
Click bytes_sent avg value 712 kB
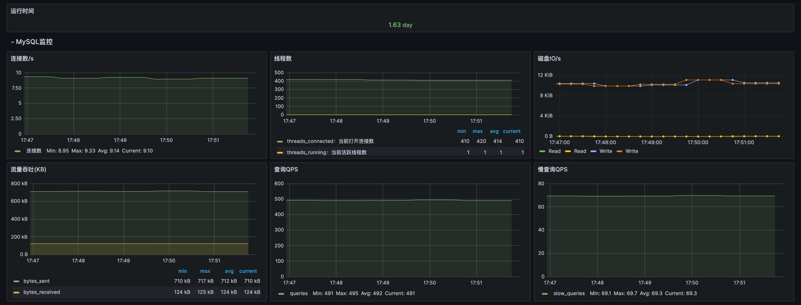point(229,281)
